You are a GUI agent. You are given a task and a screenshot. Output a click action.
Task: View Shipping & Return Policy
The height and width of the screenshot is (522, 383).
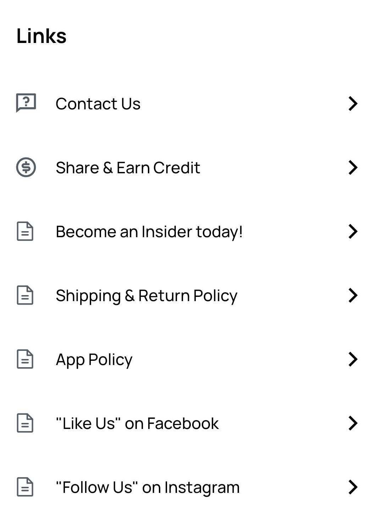point(146,295)
